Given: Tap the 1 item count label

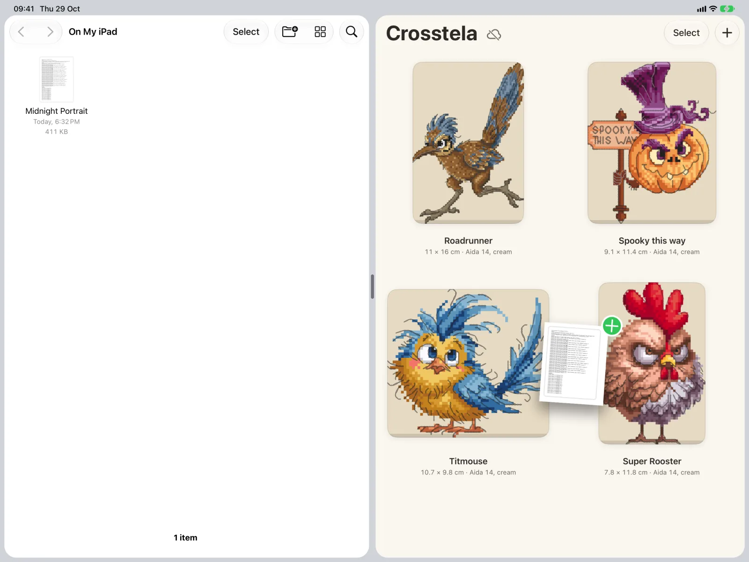Looking at the screenshot, I should [185, 538].
